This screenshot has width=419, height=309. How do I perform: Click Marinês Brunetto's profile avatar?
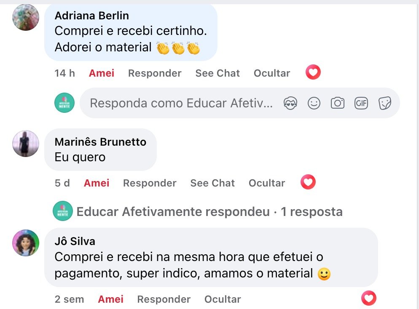coord(26,144)
